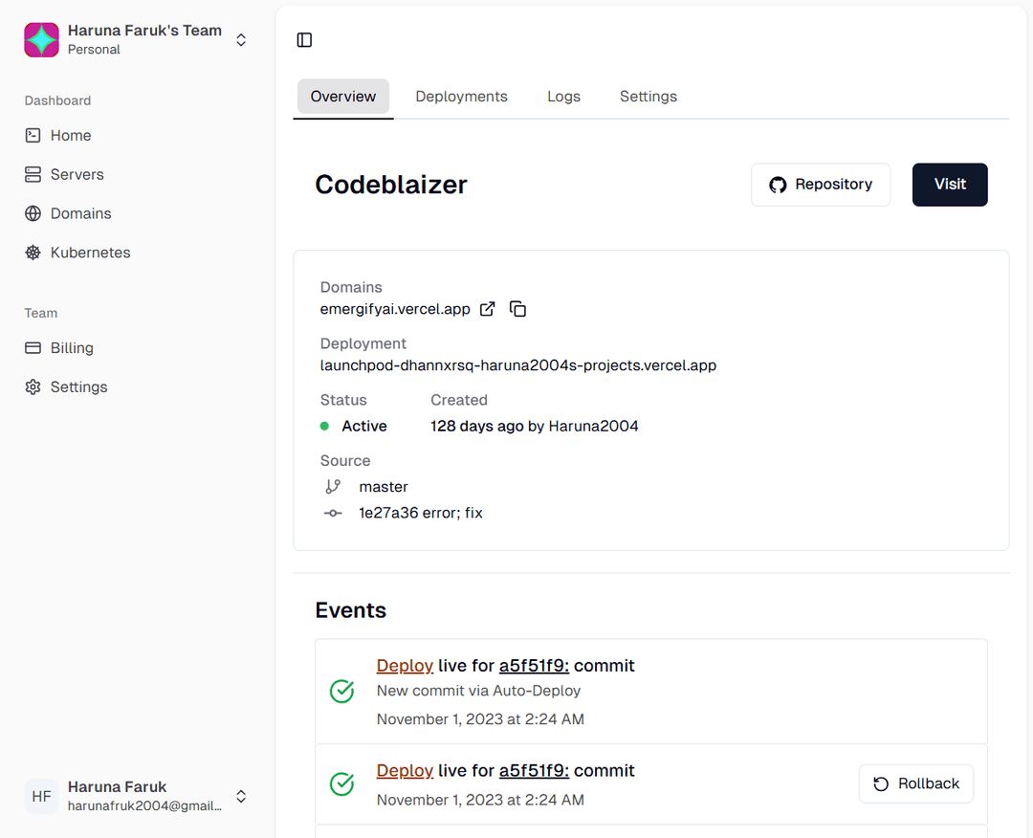Image resolution: width=1033 pixels, height=838 pixels.
Task: Click the Billing card icon
Action: coord(33,348)
